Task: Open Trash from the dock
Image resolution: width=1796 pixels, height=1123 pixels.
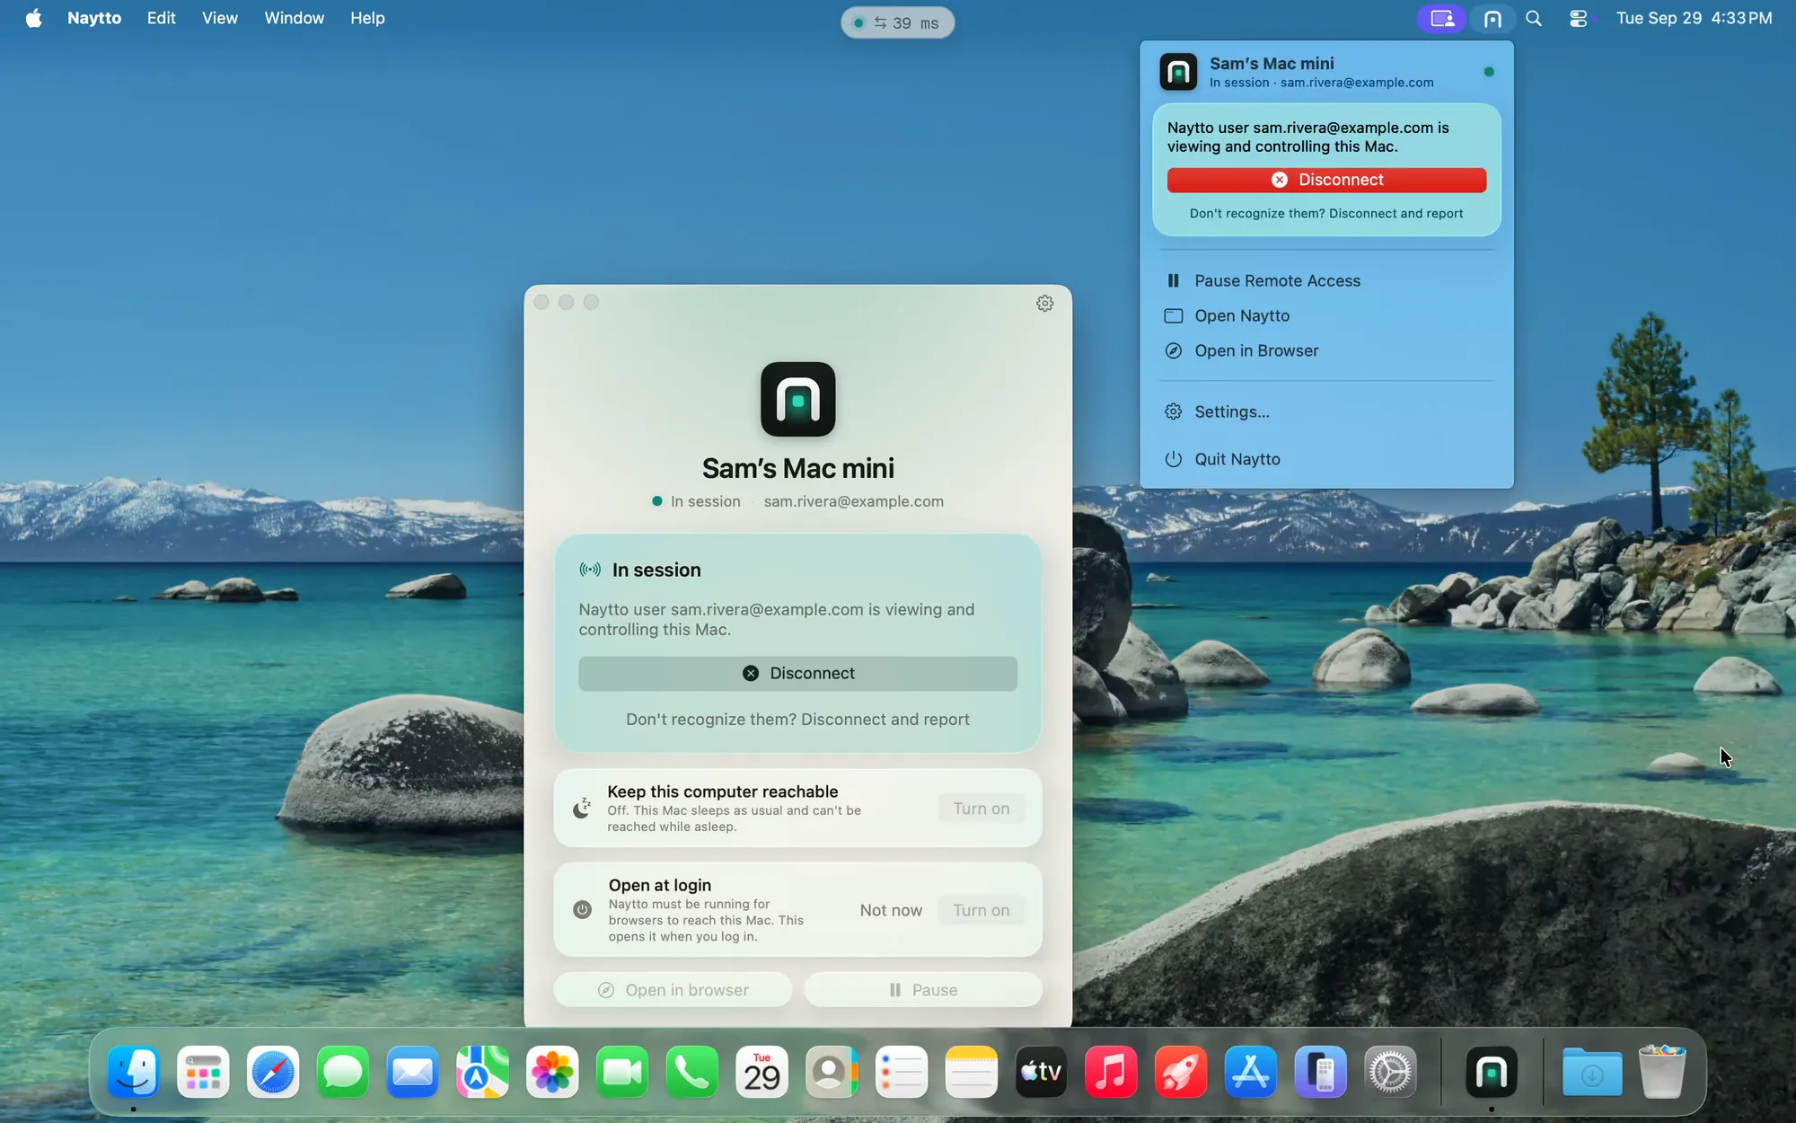Action: pos(1662,1072)
